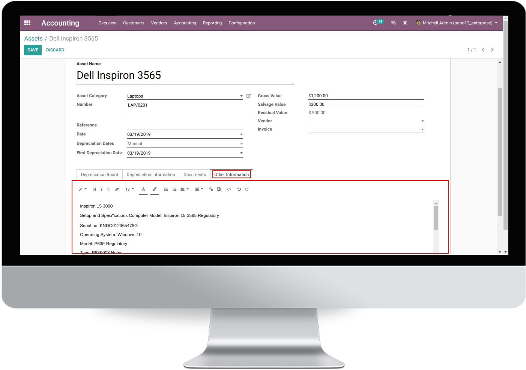Insert an unordered bullet list
The width and height of the screenshot is (526, 370).
(x=166, y=190)
